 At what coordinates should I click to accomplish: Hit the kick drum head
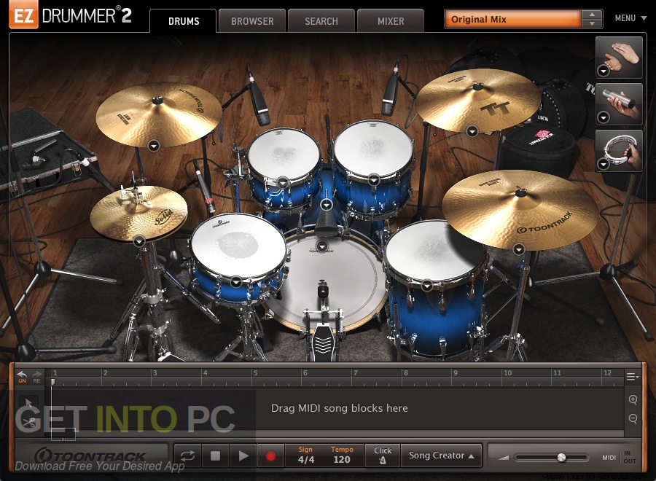(330, 282)
